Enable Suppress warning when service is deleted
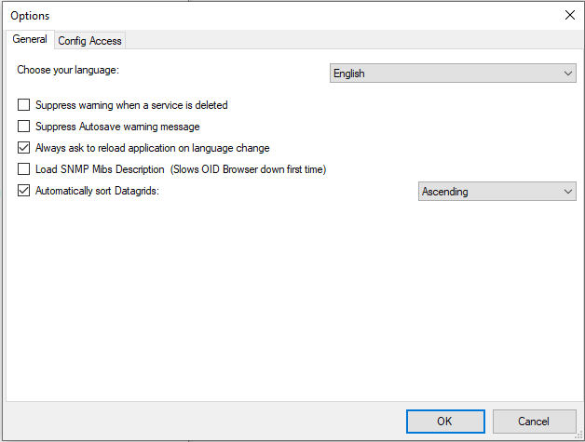585x442 pixels. [x=24, y=105]
